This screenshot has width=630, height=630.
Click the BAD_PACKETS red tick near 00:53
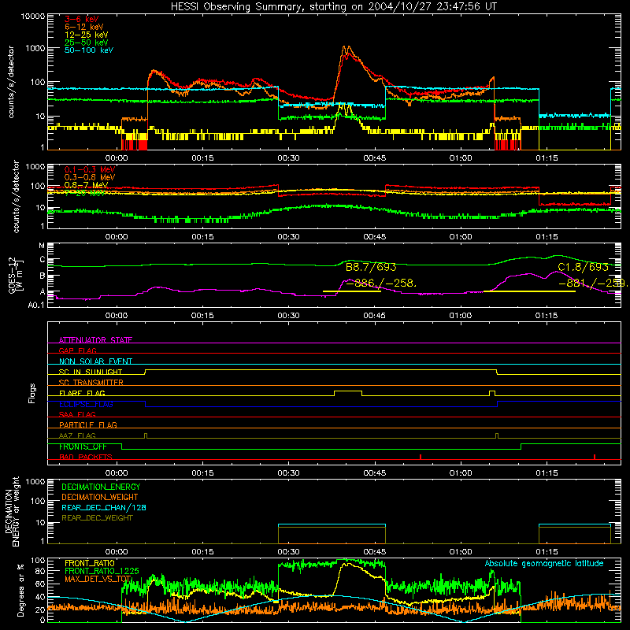(421, 457)
